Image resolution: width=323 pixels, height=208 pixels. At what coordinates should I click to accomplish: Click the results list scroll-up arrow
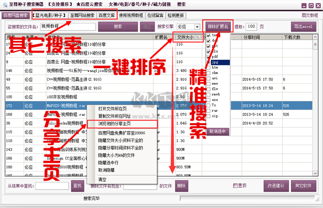315,37
